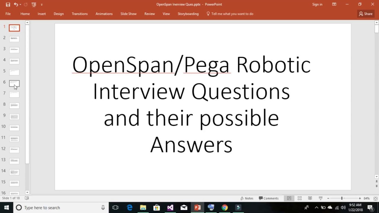The image size is (379, 213).
Task: Click slide editor scroll up arrow
Action: tap(376, 23)
